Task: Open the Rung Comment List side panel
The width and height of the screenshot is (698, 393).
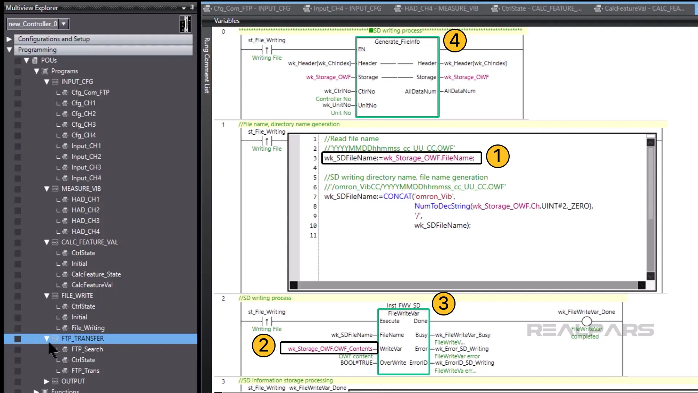Action: point(206,65)
